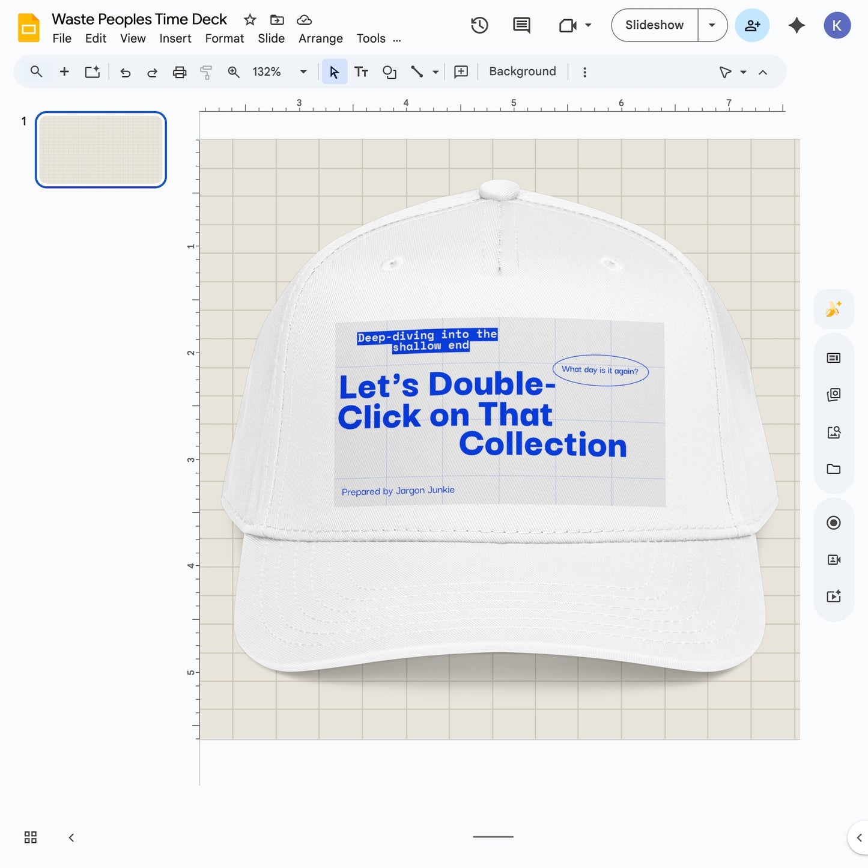Expand the video call options arrow
This screenshot has width=868, height=868.
[588, 25]
